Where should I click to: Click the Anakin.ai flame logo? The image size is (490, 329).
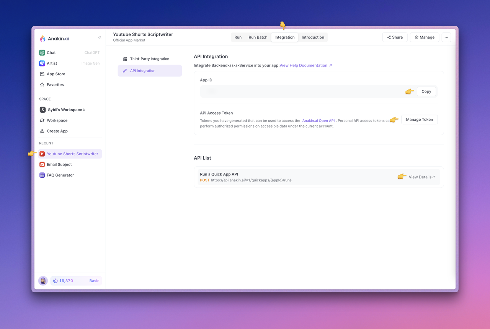click(x=42, y=39)
